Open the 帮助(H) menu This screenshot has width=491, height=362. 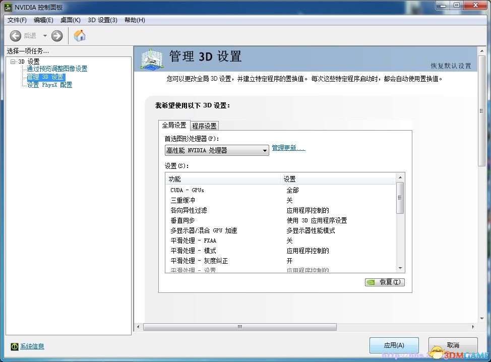pyautogui.click(x=135, y=20)
